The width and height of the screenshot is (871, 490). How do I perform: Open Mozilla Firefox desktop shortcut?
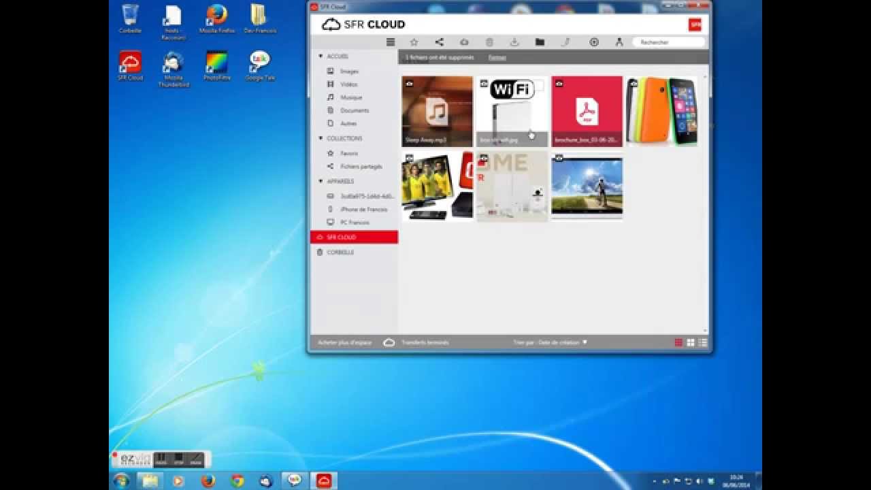(x=218, y=18)
